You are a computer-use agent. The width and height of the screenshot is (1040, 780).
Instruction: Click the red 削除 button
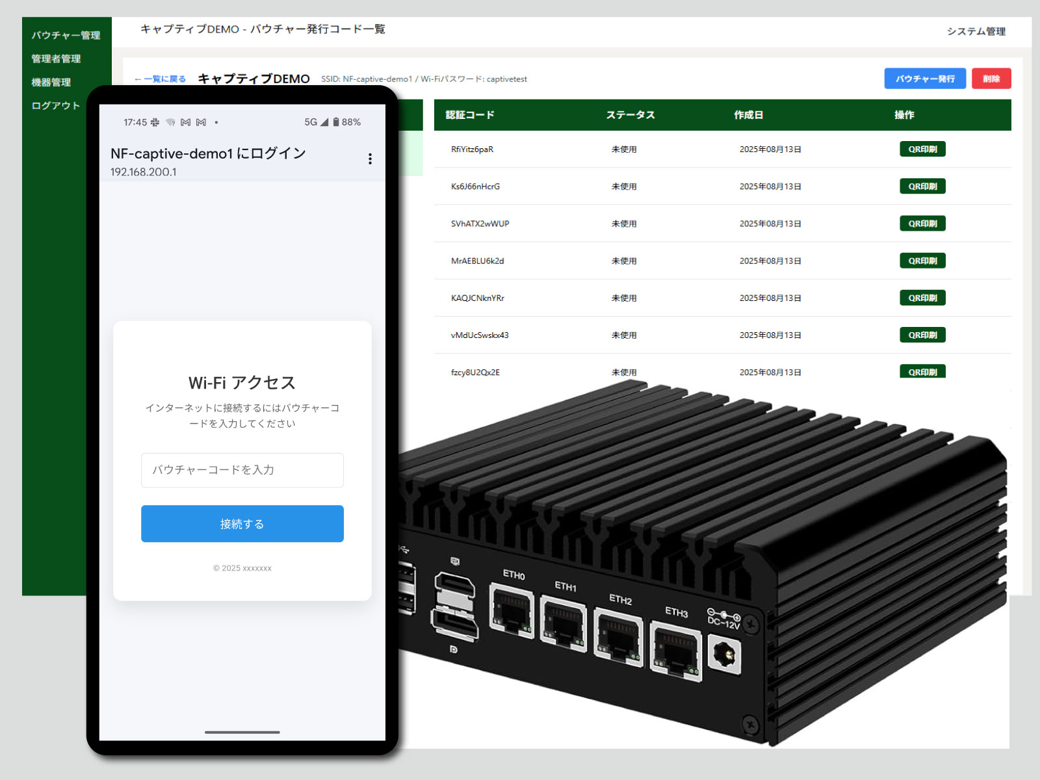click(x=991, y=79)
